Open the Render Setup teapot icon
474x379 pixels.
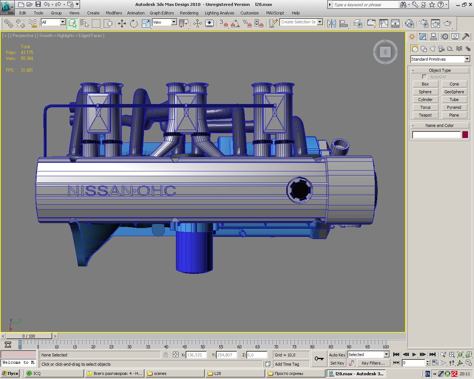click(x=424, y=24)
